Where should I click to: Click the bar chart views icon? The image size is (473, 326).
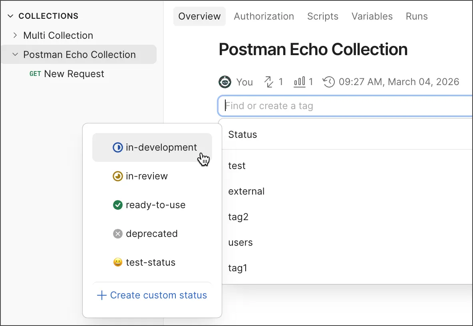click(300, 82)
